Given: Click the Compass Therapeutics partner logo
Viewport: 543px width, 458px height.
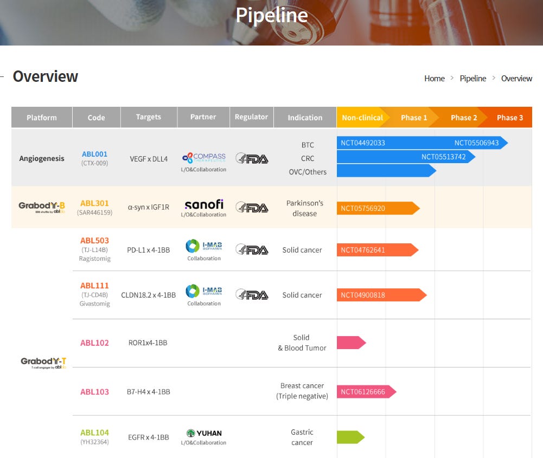Looking at the screenshot, I should pyautogui.click(x=203, y=158).
